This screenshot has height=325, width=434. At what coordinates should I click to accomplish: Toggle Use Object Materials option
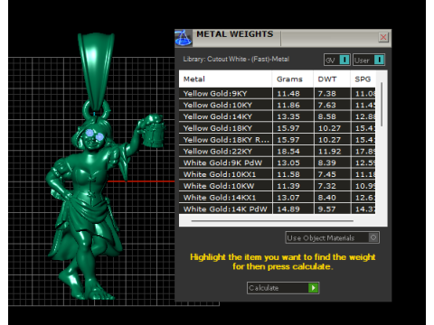[x=332, y=237]
